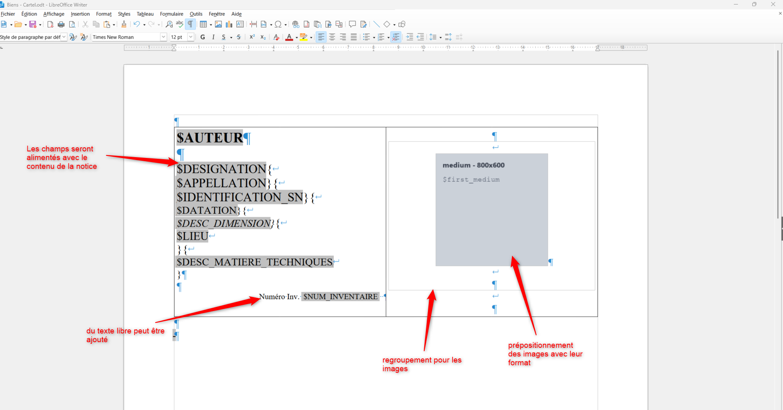Image resolution: width=783 pixels, height=410 pixels.
Task: Click the Clear Direct Formatting icon
Action: [276, 37]
